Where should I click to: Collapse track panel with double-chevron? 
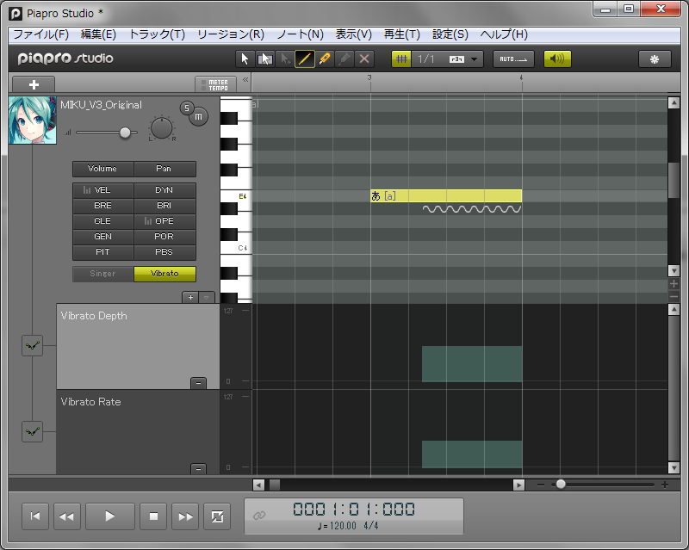click(245, 79)
